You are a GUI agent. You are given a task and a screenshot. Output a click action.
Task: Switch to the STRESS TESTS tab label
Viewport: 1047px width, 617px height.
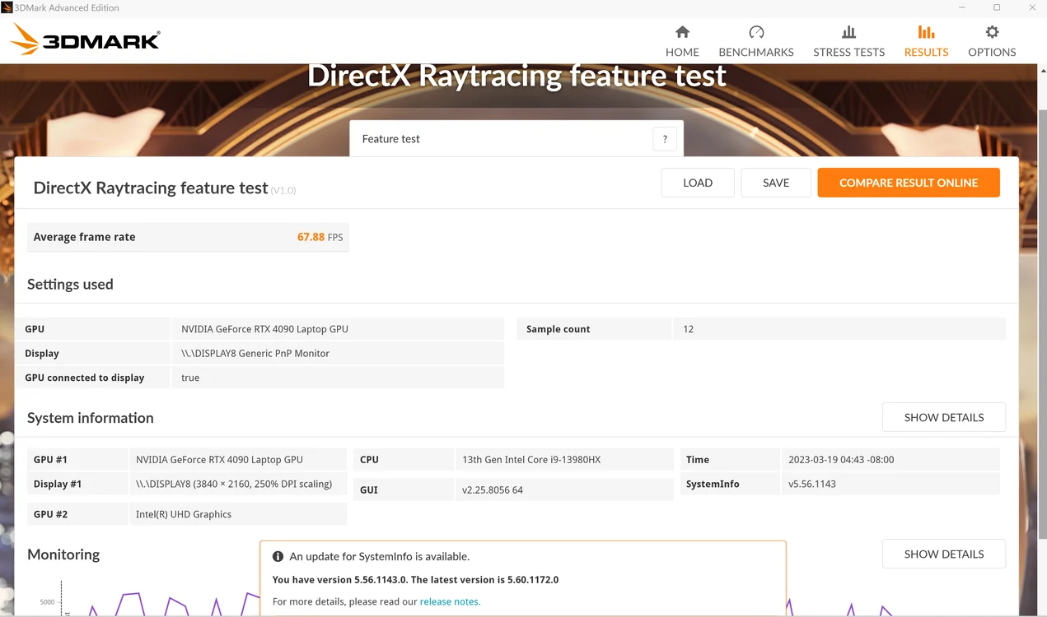pyautogui.click(x=848, y=52)
